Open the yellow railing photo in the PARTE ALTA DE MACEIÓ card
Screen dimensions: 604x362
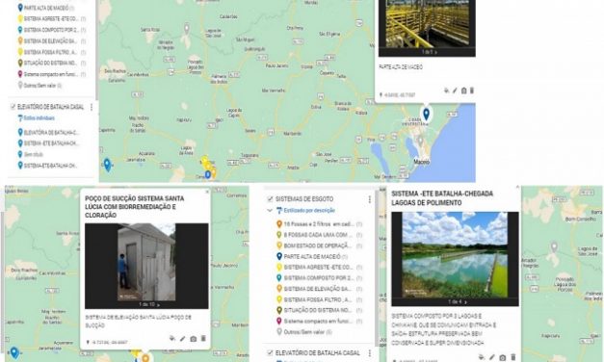(x=428, y=23)
